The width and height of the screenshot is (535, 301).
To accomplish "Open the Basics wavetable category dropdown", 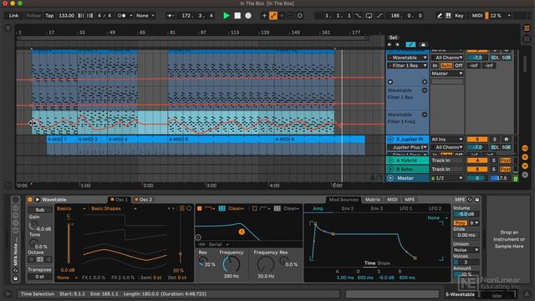I will 71,208.
